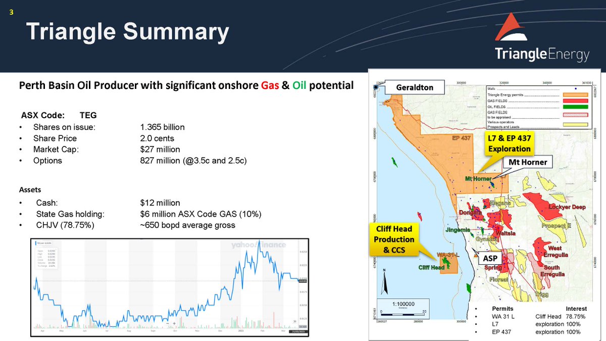This screenshot has width=606, height=341.
Task: Click the ASP callout on the map
Action: coord(489,258)
